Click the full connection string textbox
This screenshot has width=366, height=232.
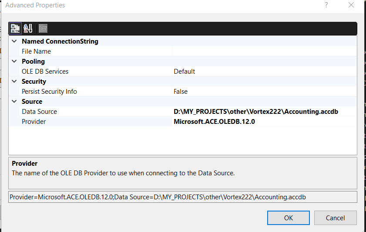tap(183, 197)
